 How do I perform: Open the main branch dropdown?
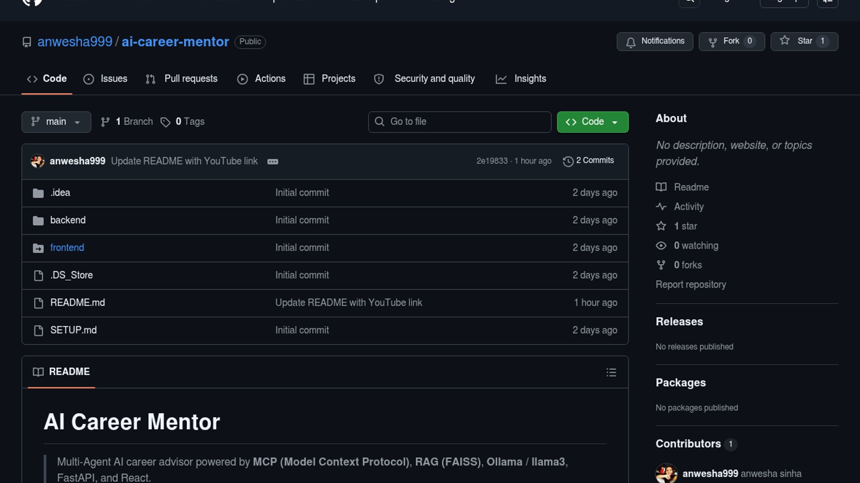click(x=56, y=122)
